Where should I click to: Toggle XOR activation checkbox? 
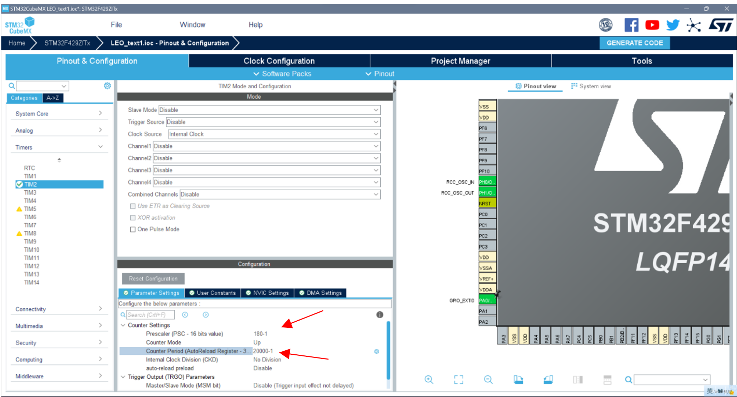pyautogui.click(x=133, y=218)
